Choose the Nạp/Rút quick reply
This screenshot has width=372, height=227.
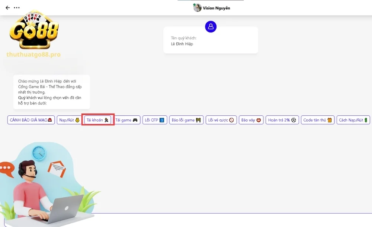coord(70,120)
